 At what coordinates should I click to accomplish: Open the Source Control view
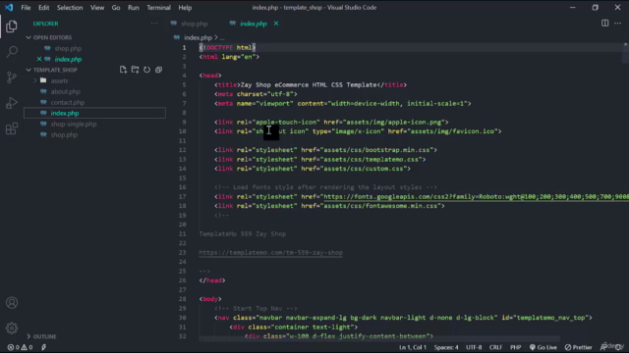click(12, 77)
